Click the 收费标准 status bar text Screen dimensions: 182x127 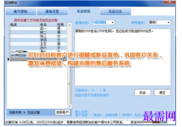[x=64, y=123]
